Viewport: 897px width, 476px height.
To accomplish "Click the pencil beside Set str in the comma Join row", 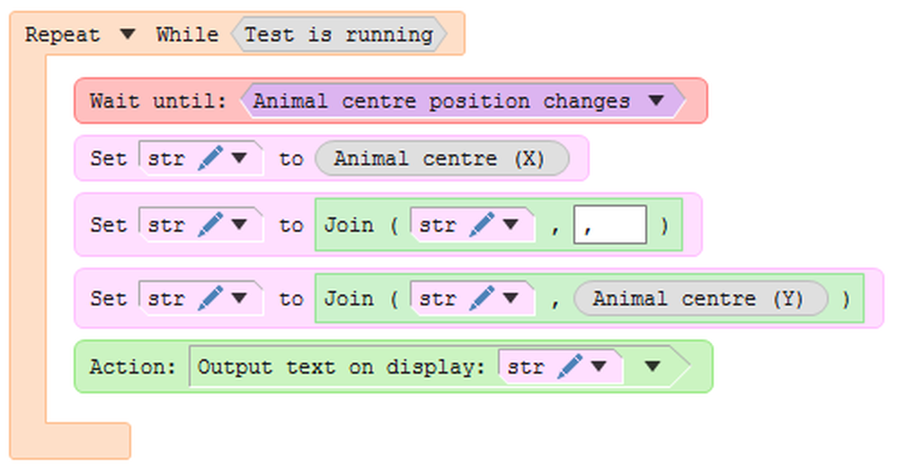I will (210, 225).
